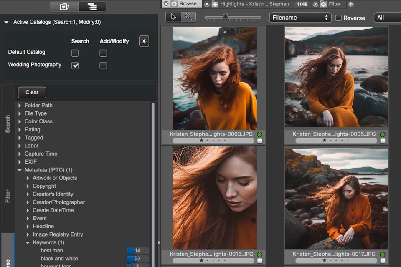Tag the lights-0017.JPG checkbox
Viewport: 401px width, 267px height.
pyautogui.click(x=383, y=261)
